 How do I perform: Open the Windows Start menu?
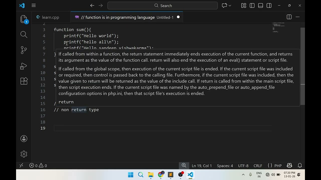tap(131, 175)
